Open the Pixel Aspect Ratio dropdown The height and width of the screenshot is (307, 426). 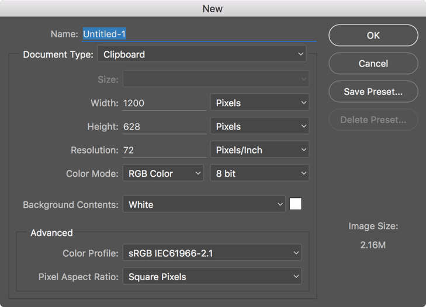212,277
